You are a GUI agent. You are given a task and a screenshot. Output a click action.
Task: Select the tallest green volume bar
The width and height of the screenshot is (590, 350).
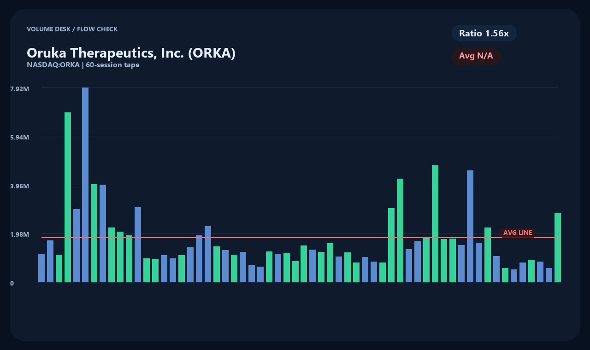pos(68,197)
